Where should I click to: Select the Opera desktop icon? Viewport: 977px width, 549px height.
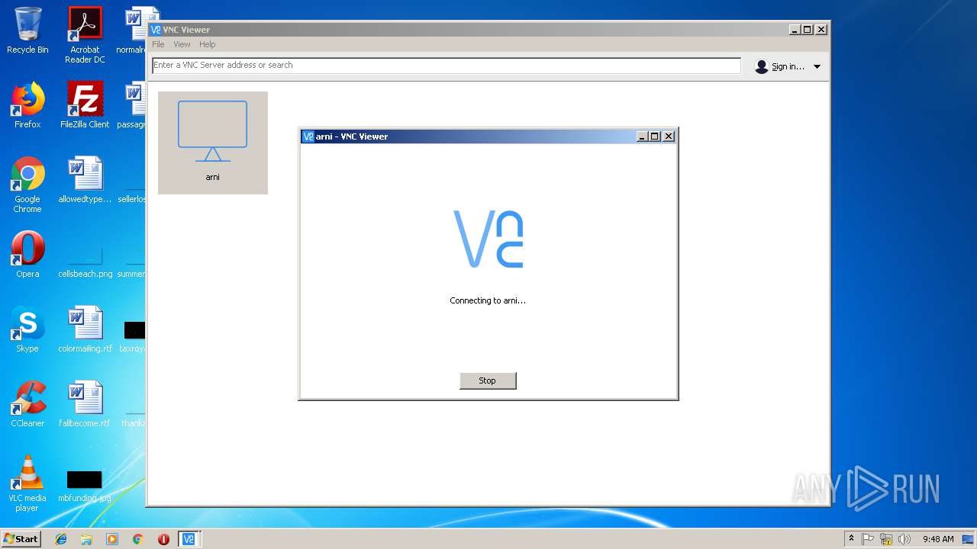pyautogui.click(x=27, y=255)
